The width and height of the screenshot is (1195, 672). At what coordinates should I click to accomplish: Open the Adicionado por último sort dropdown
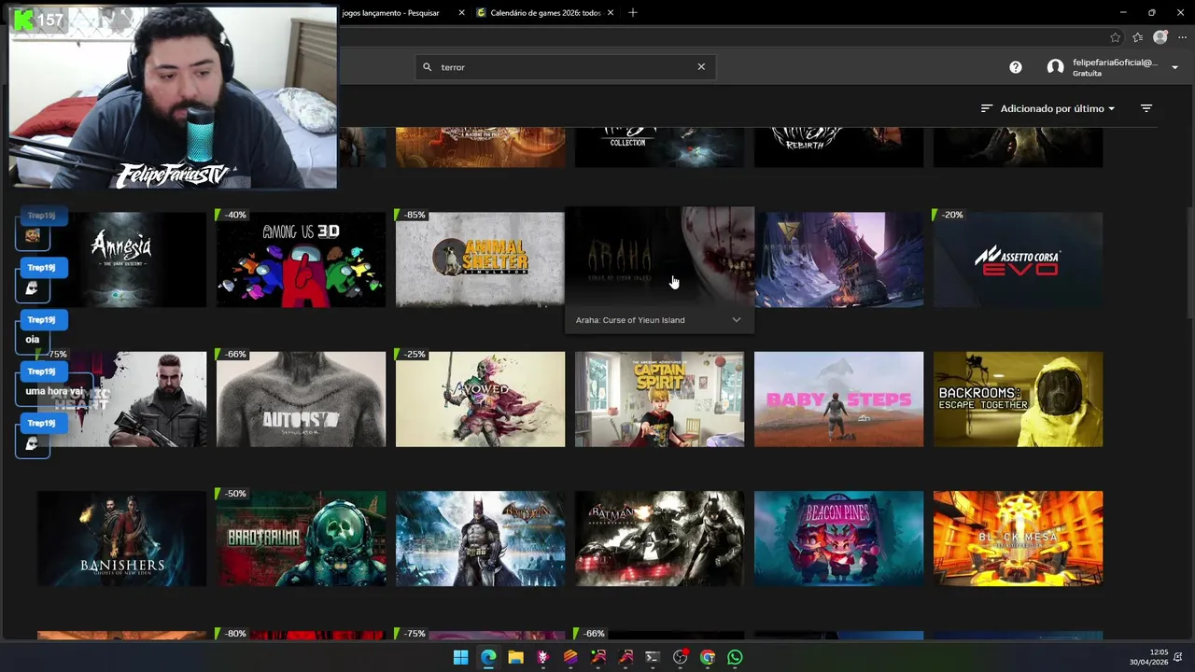click(1058, 108)
